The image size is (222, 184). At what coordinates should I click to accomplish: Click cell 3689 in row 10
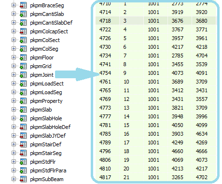[178, 82]
